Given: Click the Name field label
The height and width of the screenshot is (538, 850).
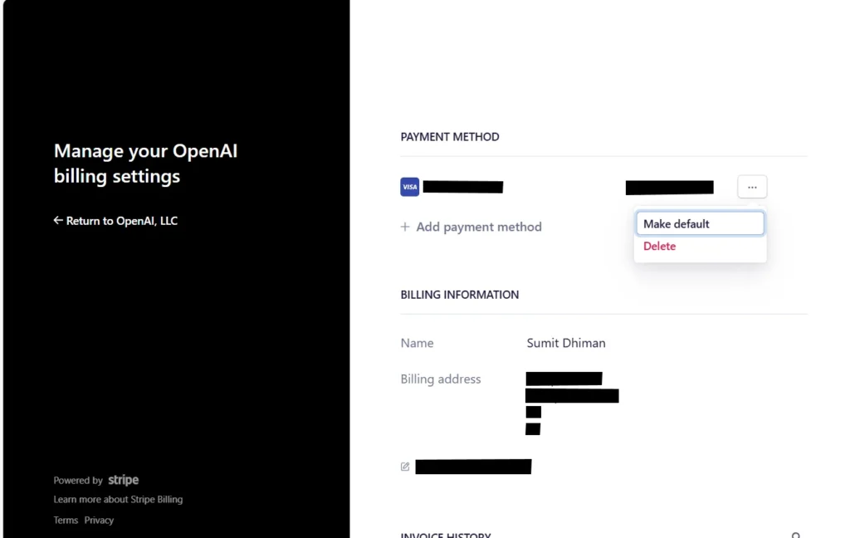Looking at the screenshot, I should point(417,343).
